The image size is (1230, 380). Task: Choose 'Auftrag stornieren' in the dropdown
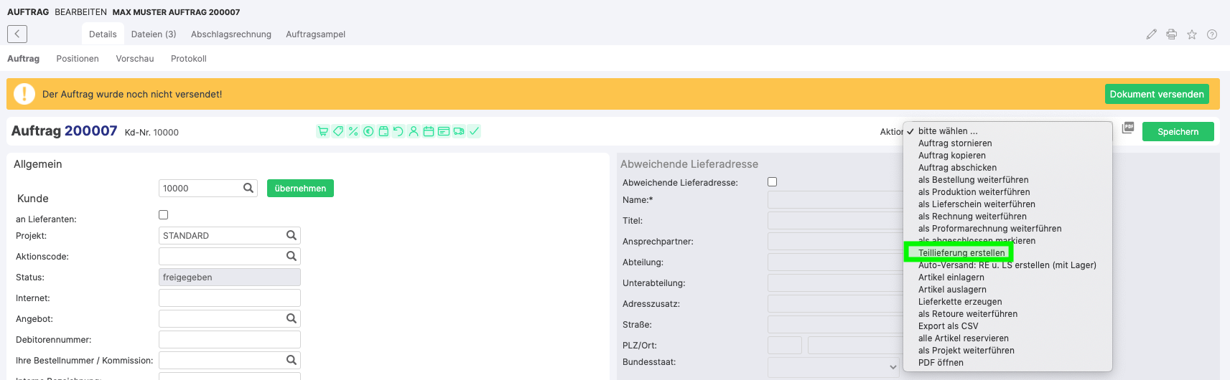955,143
